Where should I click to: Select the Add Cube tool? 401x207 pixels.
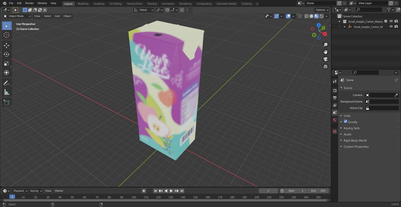coord(6,102)
